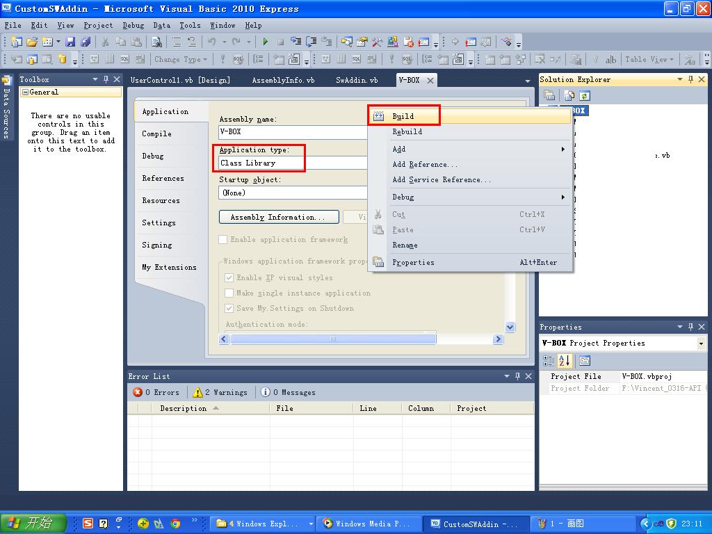Click the Data Sources sidebar tab
Screen dimensions: 712x534
pyautogui.click(x=6, y=108)
